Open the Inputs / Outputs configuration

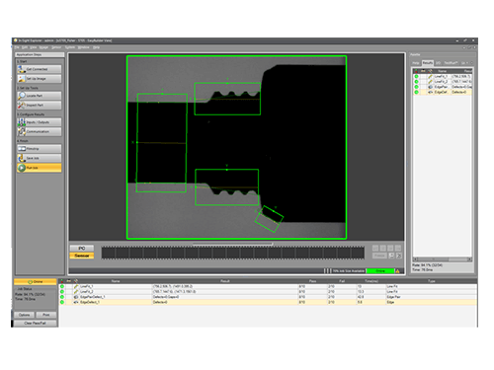click(40, 122)
